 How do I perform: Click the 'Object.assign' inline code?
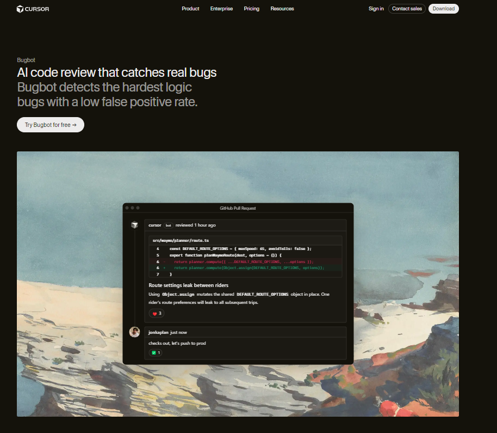178,294
